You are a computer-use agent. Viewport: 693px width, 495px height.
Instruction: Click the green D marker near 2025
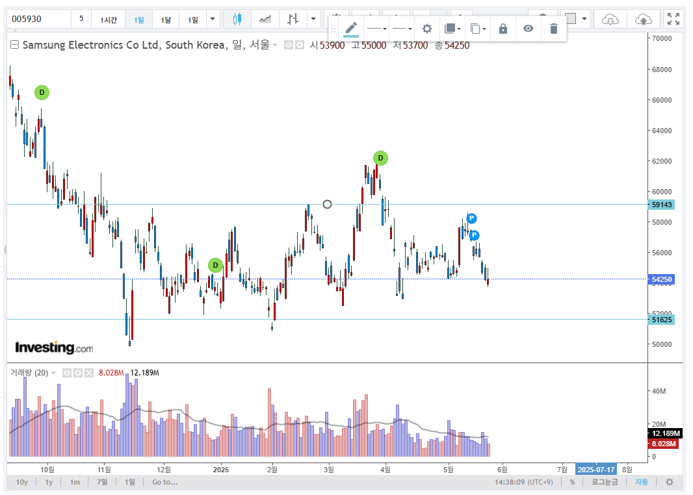[215, 266]
